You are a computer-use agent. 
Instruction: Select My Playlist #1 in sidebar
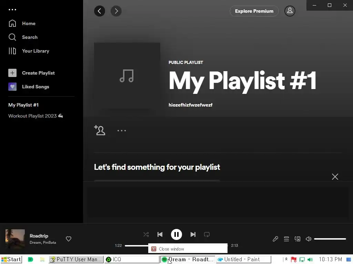[x=23, y=105]
